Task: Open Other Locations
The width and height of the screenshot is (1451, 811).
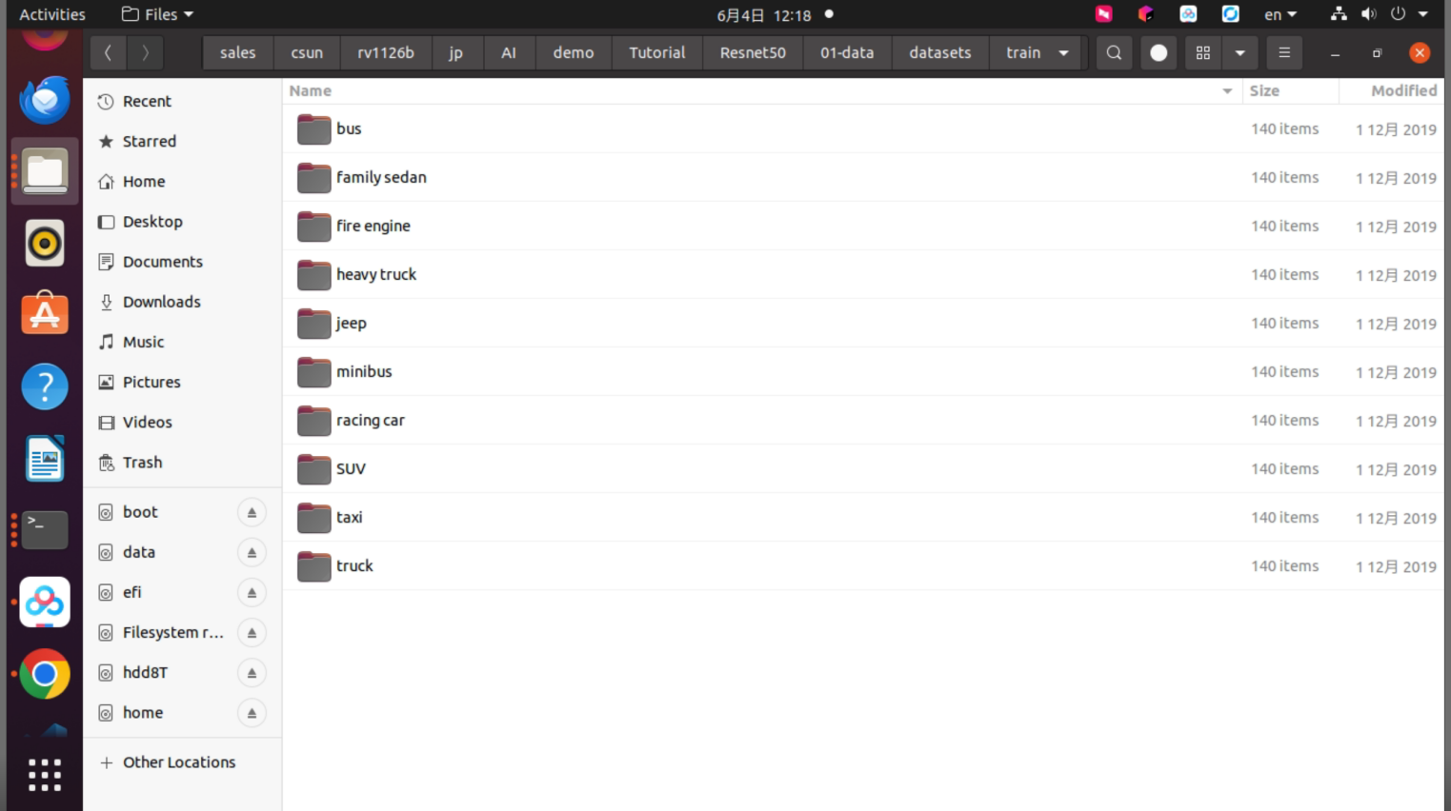Action: pos(182,762)
